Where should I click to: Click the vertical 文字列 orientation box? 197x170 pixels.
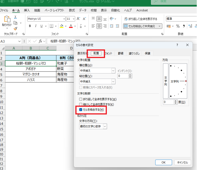pyautogui.click(x=166, y=81)
